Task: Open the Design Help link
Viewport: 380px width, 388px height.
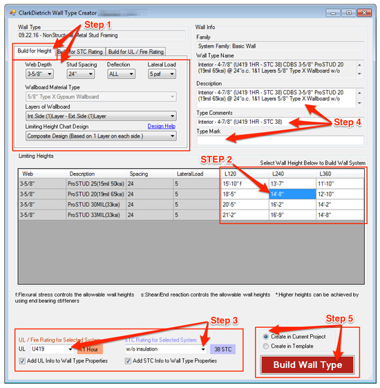Action: coord(162,126)
